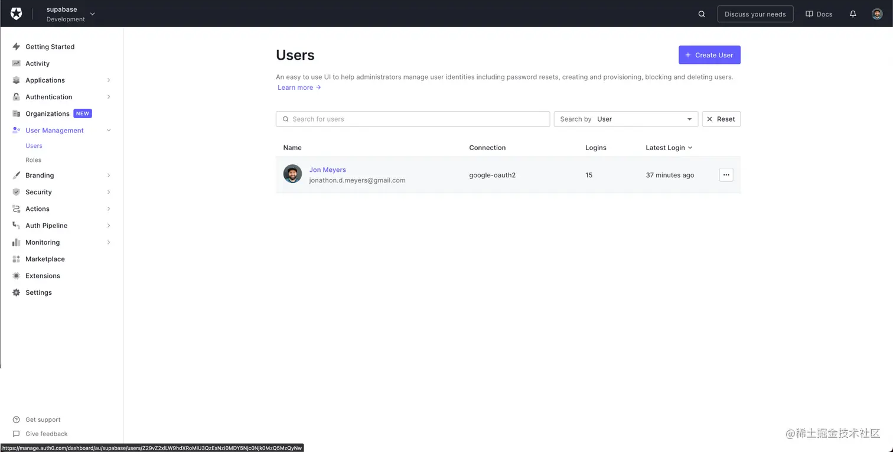Select the Applications sidebar icon
This screenshot has height=452, width=893.
click(16, 80)
